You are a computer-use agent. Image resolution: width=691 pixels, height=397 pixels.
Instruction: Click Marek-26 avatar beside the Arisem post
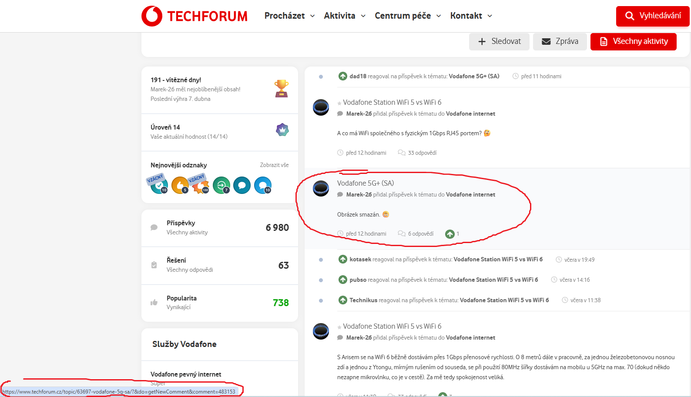tap(321, 331)
